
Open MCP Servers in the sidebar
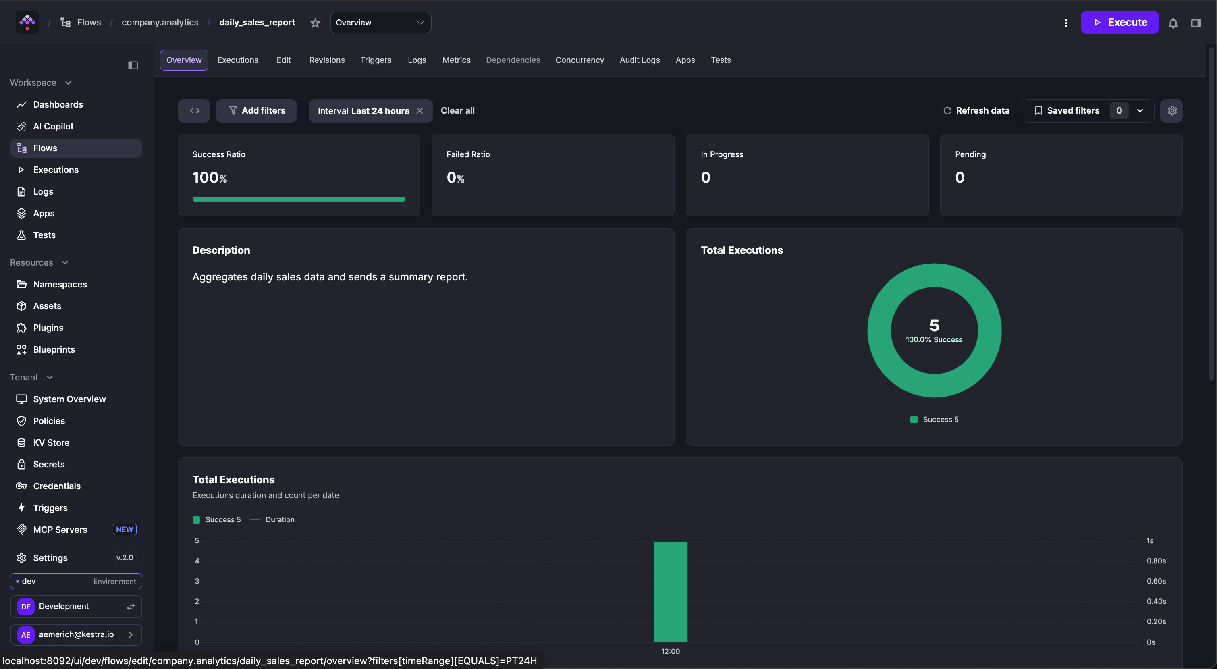tap(76, 529)
